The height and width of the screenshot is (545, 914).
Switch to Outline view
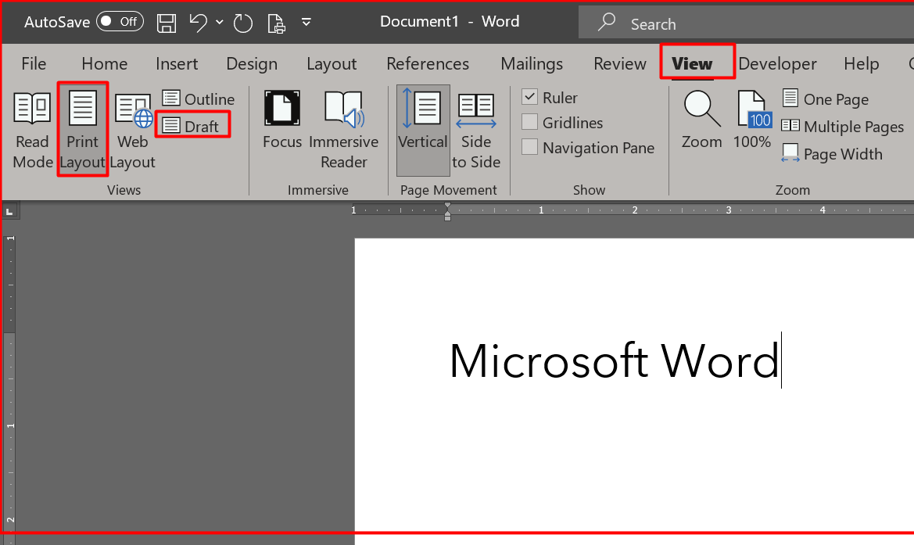click(198, 99)
